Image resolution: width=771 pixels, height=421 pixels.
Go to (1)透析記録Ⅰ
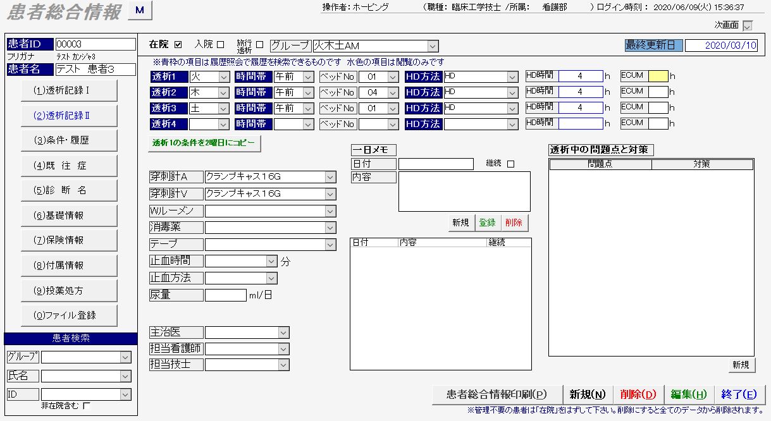click(x=69, y=90)
